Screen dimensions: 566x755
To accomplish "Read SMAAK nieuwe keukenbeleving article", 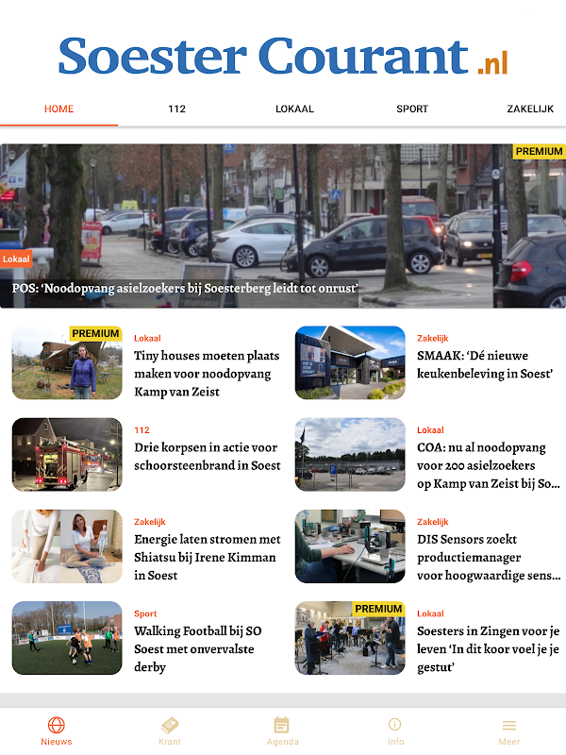I will pyautogui.click(x=485, y=364).
